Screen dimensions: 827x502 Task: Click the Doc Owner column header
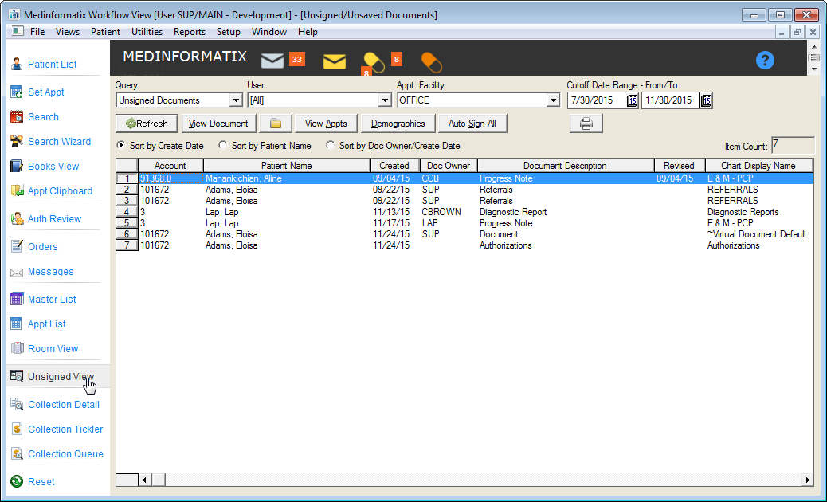(x=449, y=166)
